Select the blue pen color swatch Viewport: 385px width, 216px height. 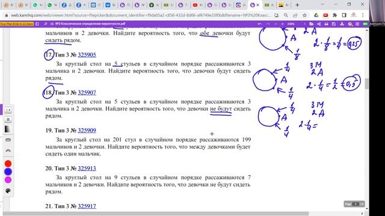(x=8, y=172)
